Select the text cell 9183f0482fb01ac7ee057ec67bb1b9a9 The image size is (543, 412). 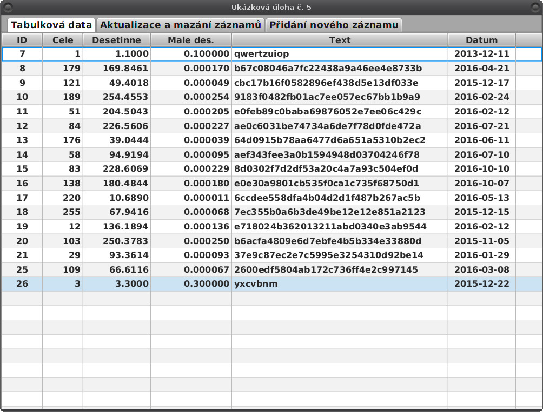[340, 97]
